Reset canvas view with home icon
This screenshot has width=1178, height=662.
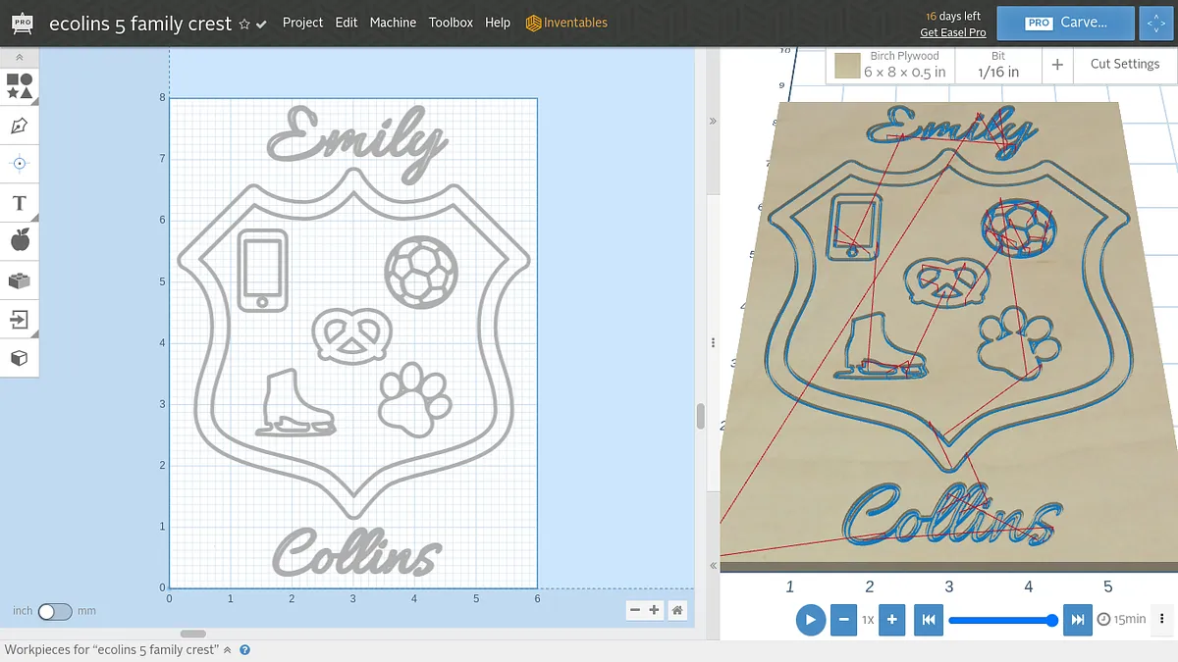677,610
